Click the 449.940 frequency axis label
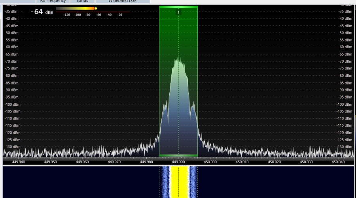Viewport: 356px width, 198px height. (x=18, y=162)
